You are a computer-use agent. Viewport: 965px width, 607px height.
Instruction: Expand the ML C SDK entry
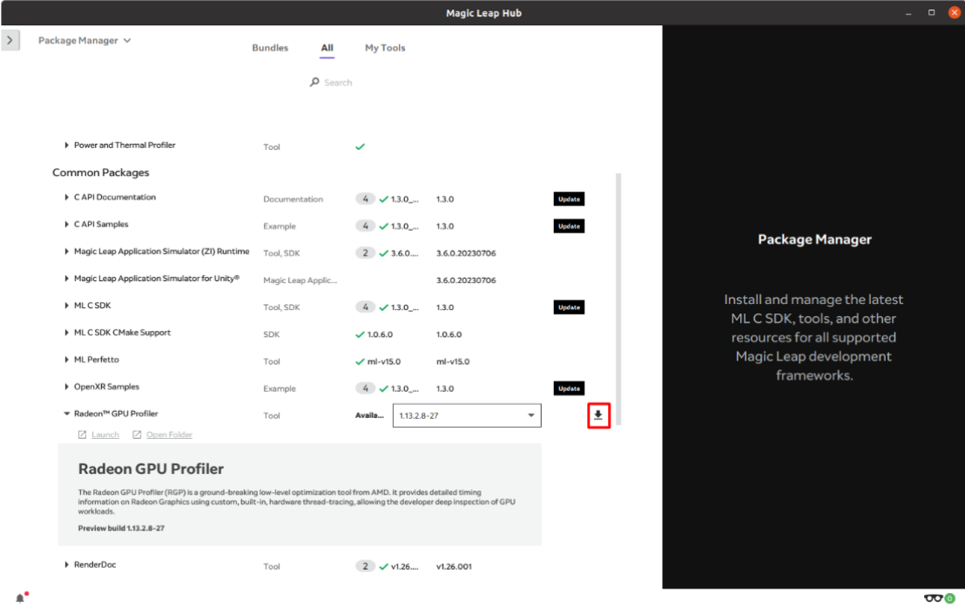click(x=66, y=306)
